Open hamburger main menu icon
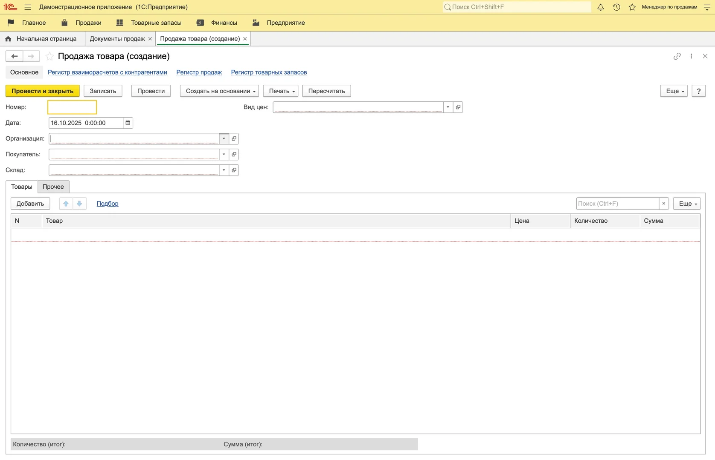 coord(28,7)
